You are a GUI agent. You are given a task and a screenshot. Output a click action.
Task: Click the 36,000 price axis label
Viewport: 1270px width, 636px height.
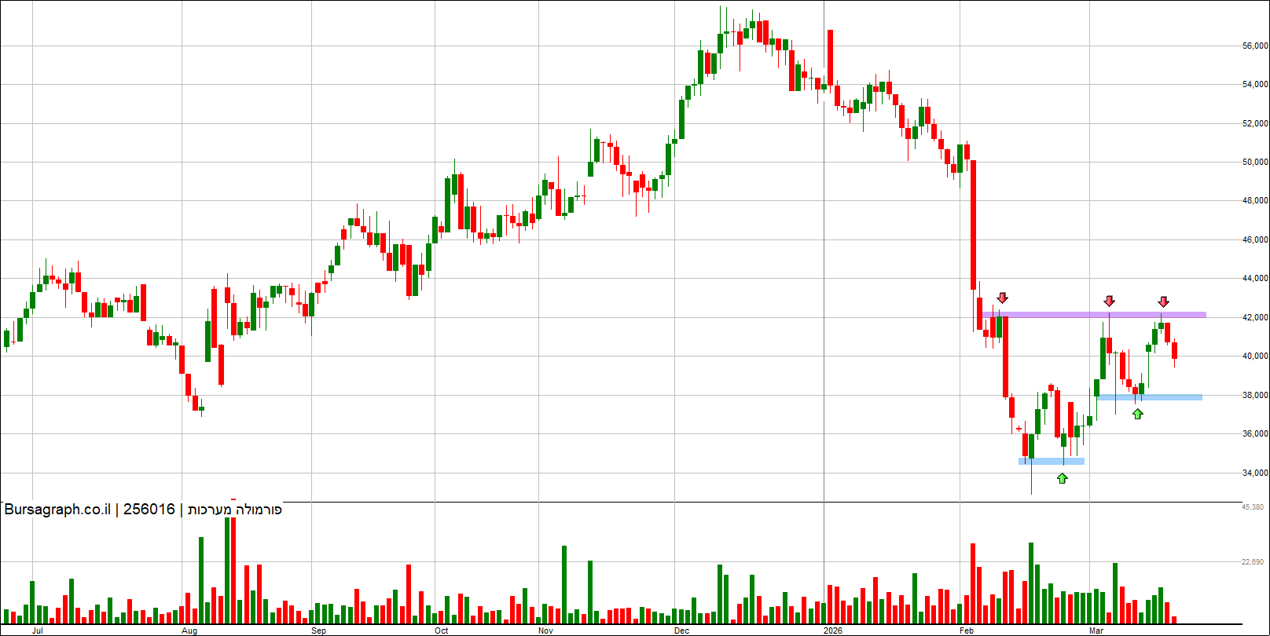coord(1255,433)
